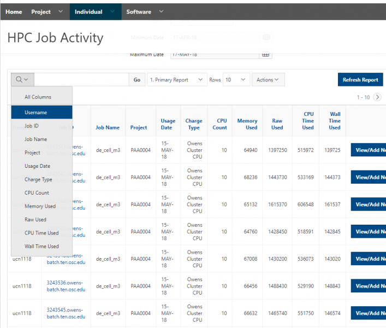
Task: Open the Minimum Date calendar picker
Action: (x=266, y=38)
